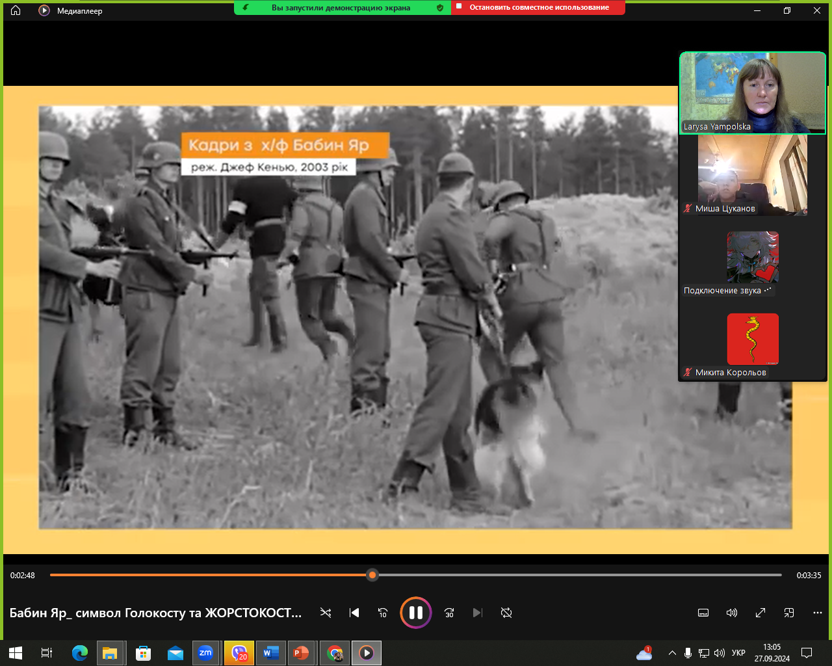Image resolution: width=832 pixels, height=666 pixels.
Task: Open Task View on taskbar
Action: click(47, 653)
